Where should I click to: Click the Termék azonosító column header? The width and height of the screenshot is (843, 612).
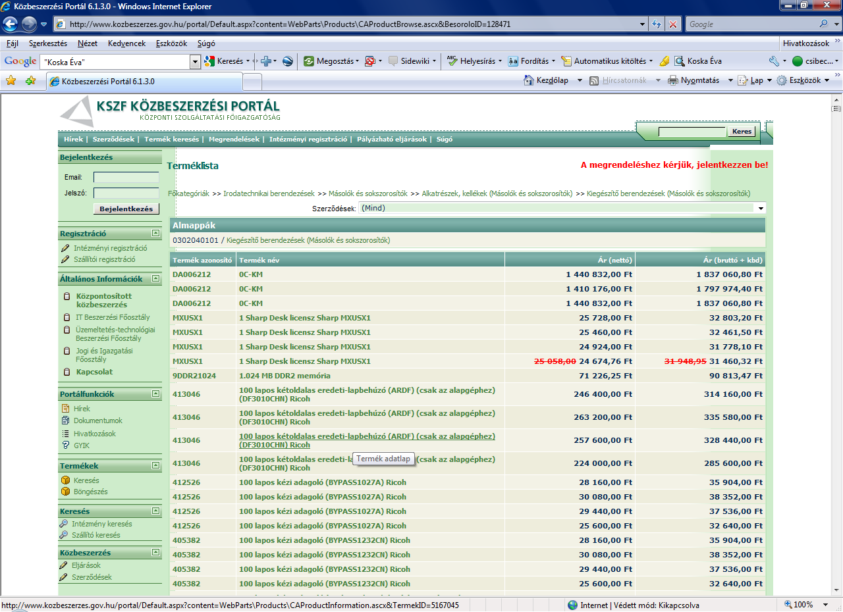202,261
